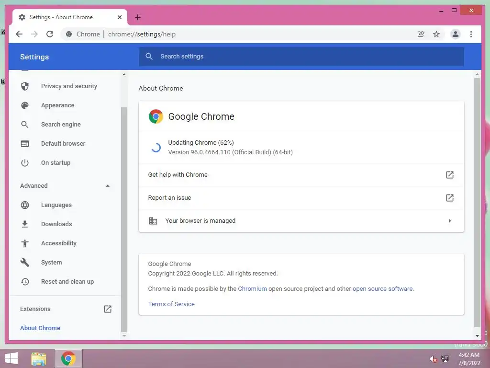Click the Downloads arrow icon
The height and width of the screenshot is (368, 490).
pyautogui.click(x=25, y=224)
